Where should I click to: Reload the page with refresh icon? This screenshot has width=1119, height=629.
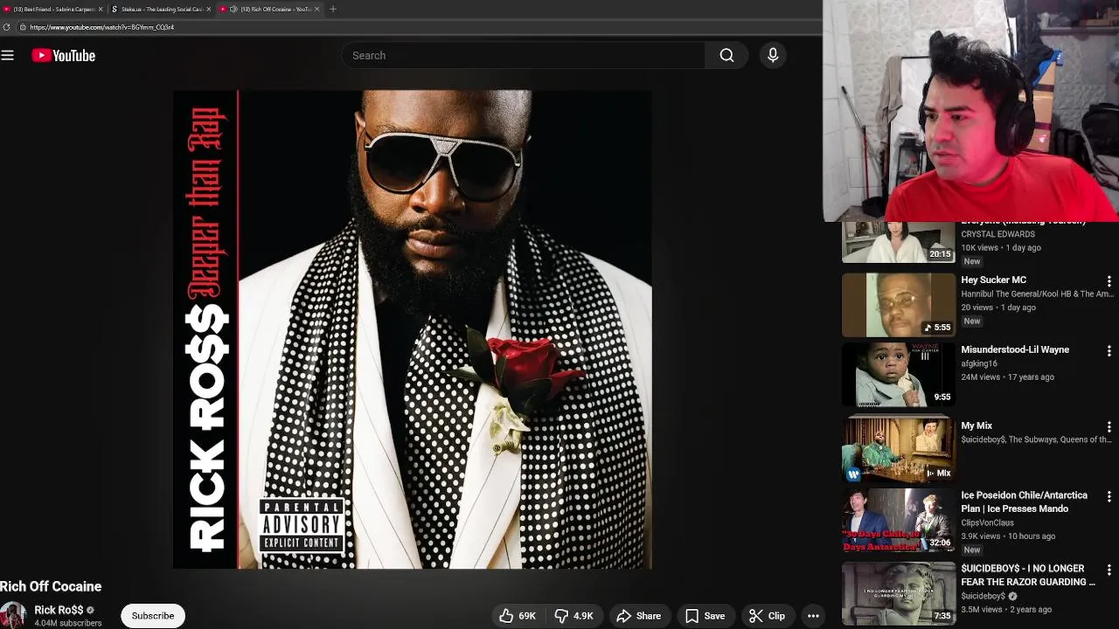point(7,27)
